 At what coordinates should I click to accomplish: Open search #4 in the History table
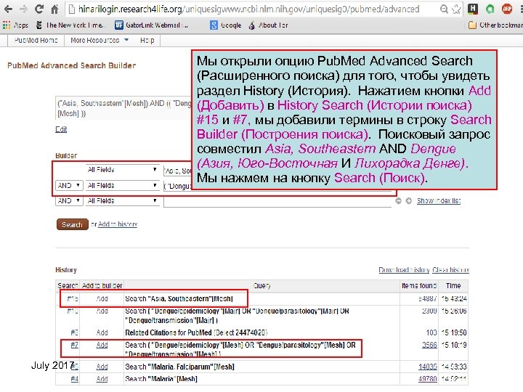pyautogui.click(x=74, y=379)
